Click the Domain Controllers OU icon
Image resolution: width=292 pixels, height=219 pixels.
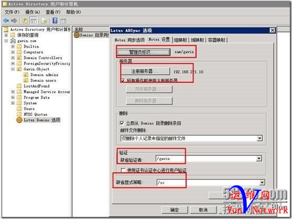point(19,58)
